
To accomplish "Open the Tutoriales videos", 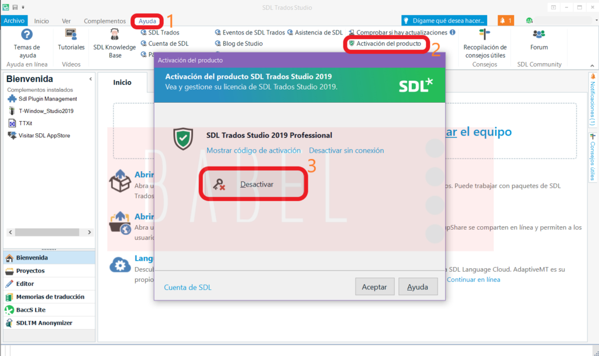I will click(71, 40).
